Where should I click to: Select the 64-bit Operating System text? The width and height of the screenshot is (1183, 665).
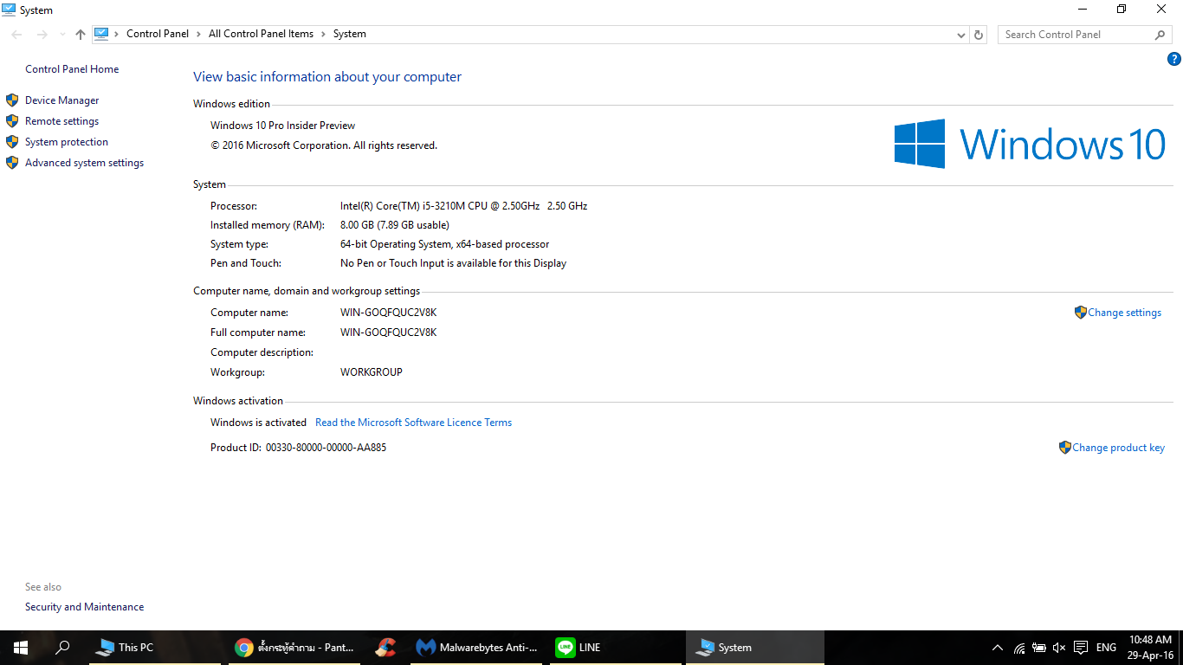point(445,244)
